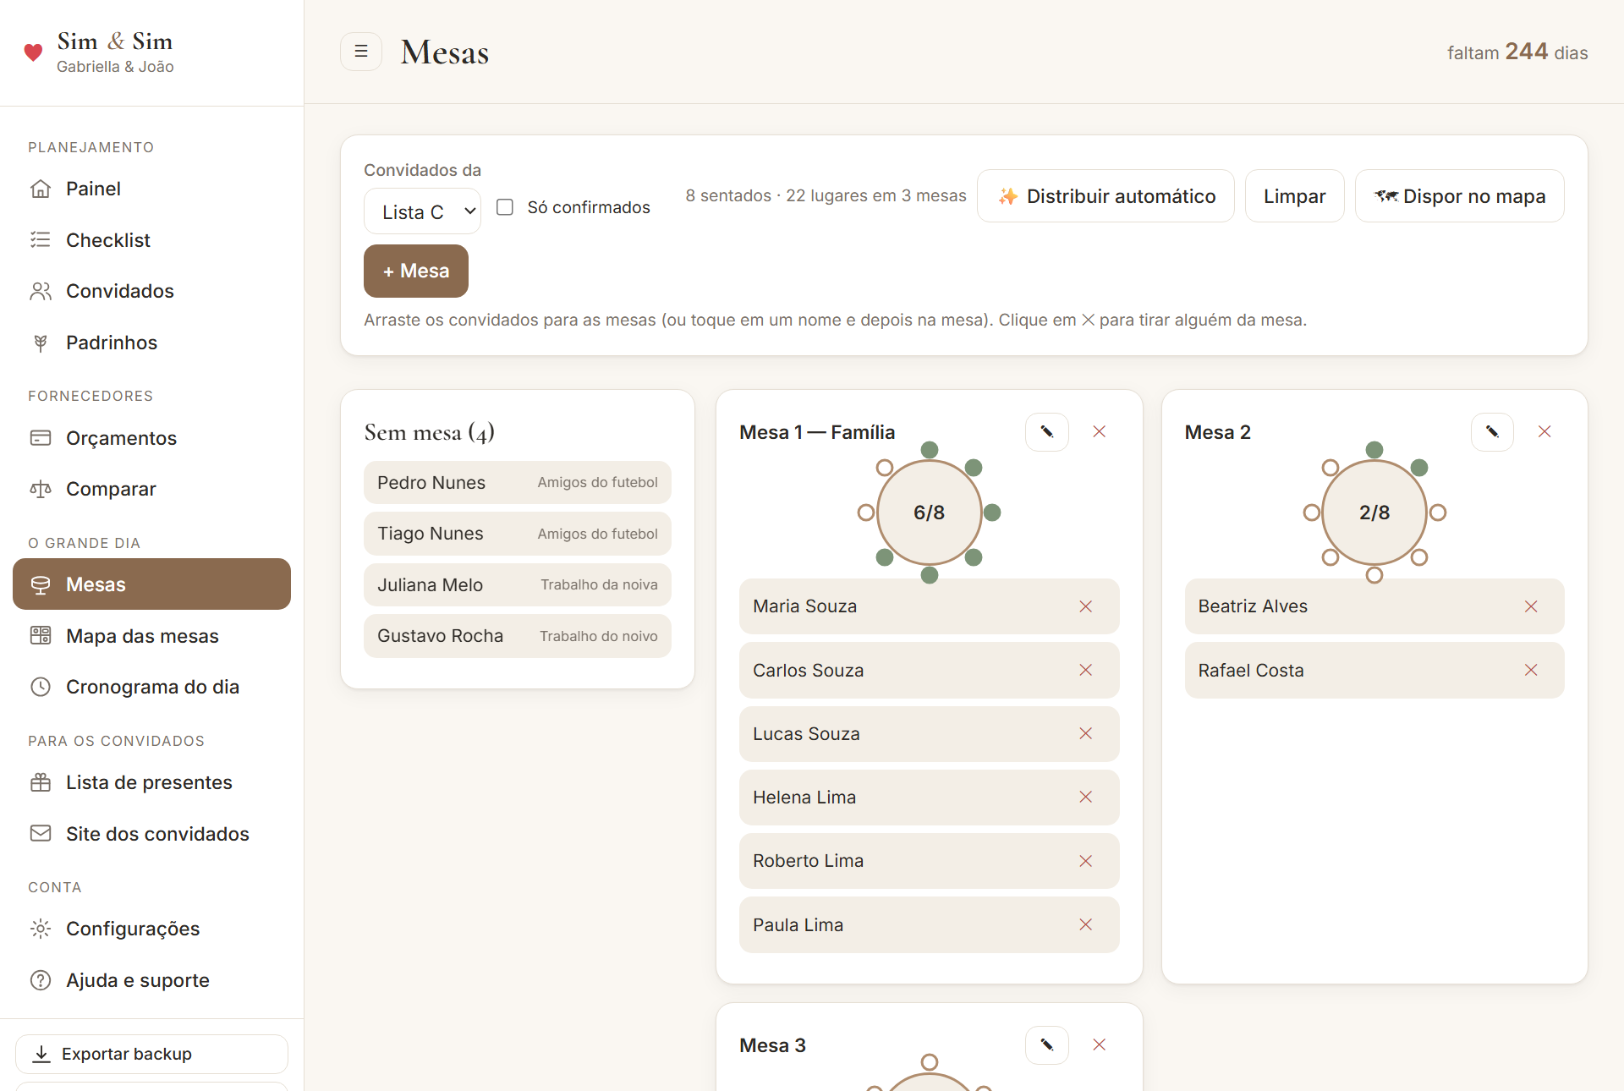Open Site dos convidados

coord(152,834)
